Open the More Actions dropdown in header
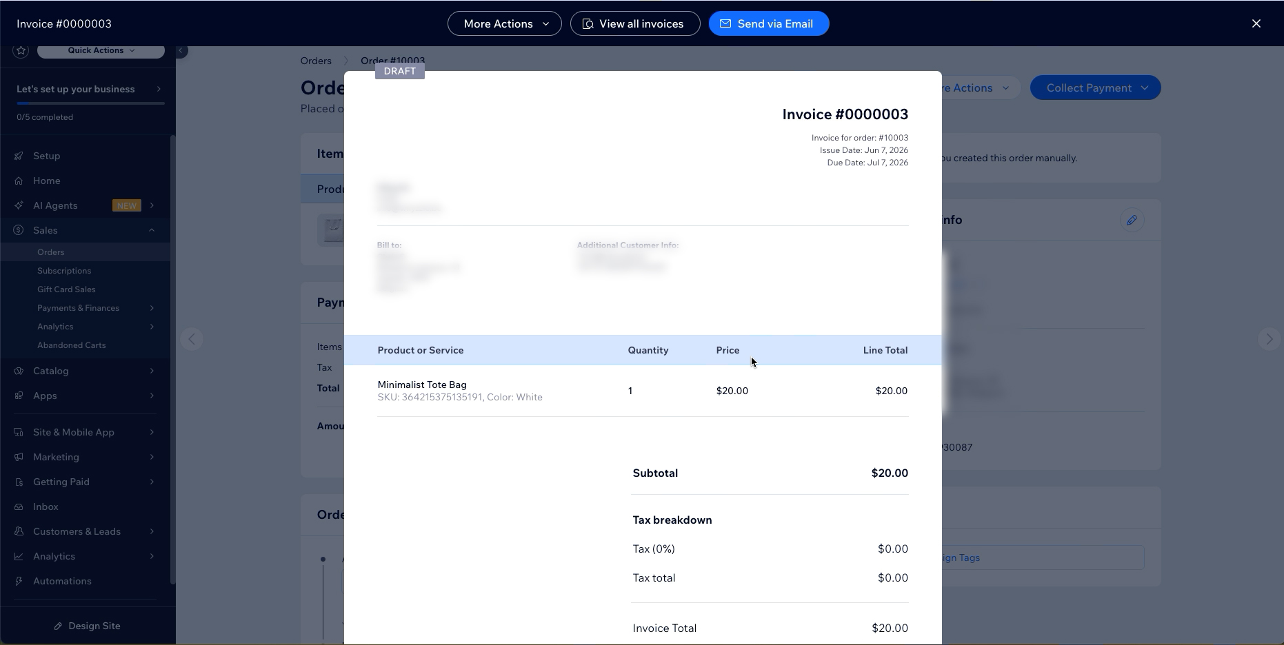The height and width of the screenshot is (645, 1284). click(504, 23)
